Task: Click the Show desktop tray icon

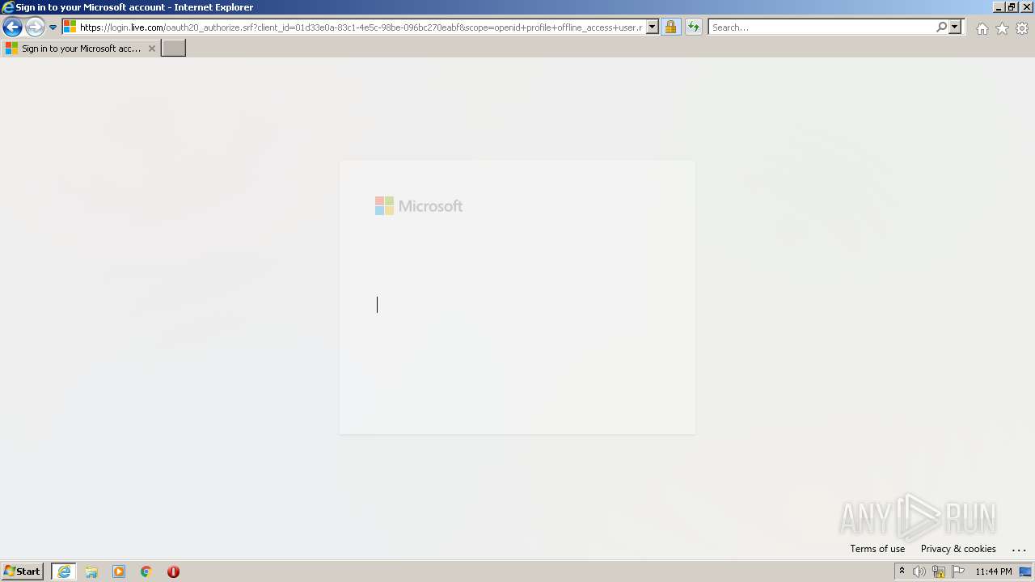Action: [1026, 571]
